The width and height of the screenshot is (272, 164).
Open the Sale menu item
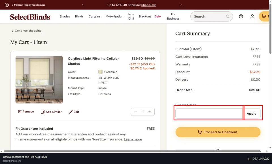coord(158,16)
